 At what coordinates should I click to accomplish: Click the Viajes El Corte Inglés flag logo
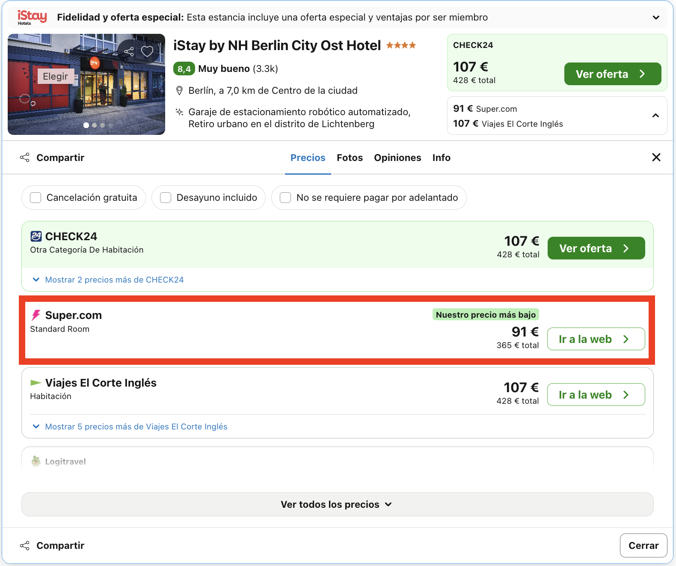pos(36,383)
